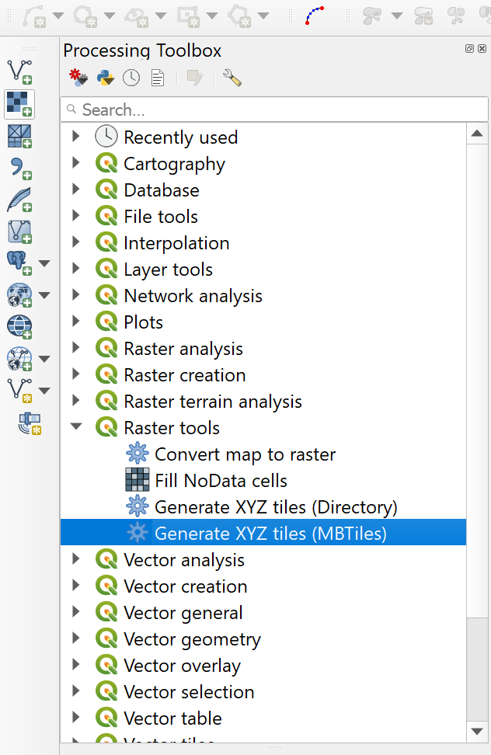
Task: Add a new raster layer
Action: [19, 103]
